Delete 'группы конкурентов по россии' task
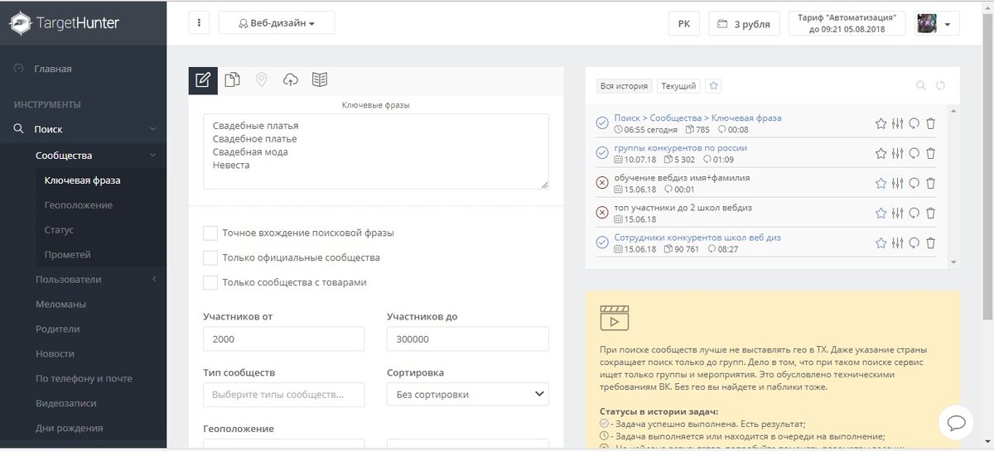Image resolution: width=994 pixels, height=451 pixels. coord(931,153)
